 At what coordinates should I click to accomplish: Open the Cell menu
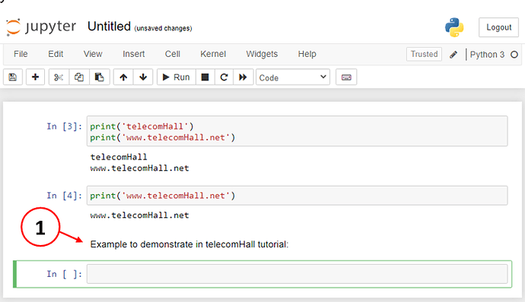173,54
